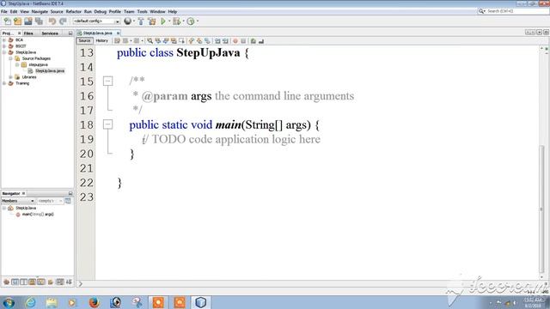Toggle Rectangular Selection in the editor toolbar
Screen dimensions: 550x309
click(181, 41)
